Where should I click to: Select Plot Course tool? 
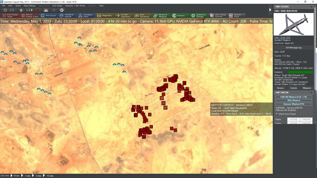(x=48, y=15)
